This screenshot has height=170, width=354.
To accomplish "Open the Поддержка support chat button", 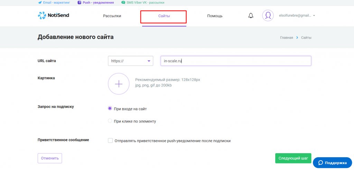I will coord(332,163).
